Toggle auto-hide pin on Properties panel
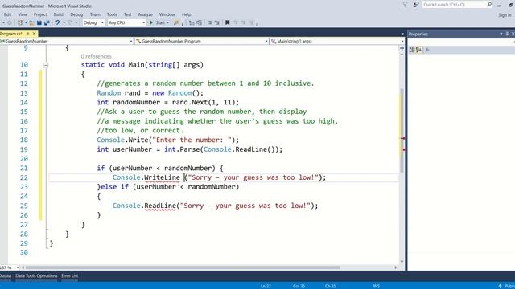This screenshot has height=289, width=515. [507, 34]
